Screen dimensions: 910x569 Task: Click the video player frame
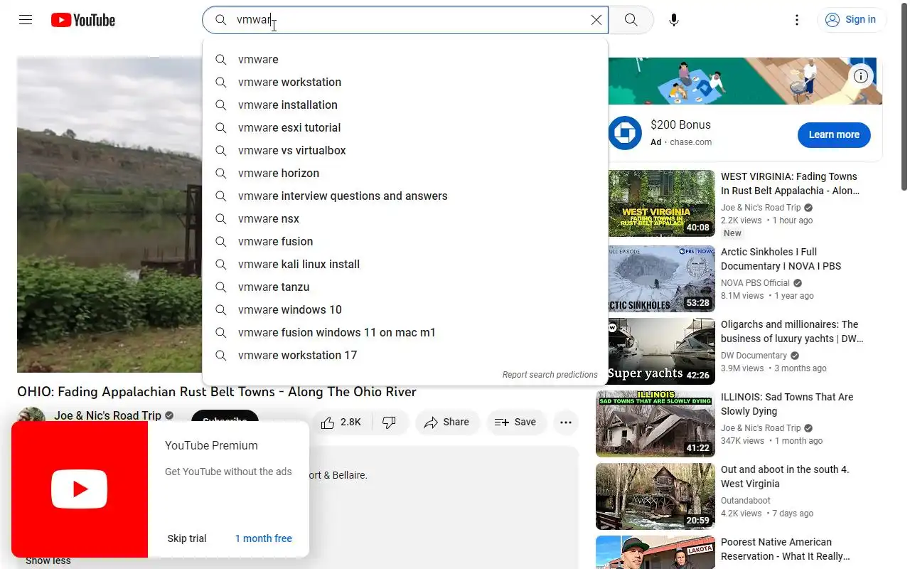click(x=109, y=215)
